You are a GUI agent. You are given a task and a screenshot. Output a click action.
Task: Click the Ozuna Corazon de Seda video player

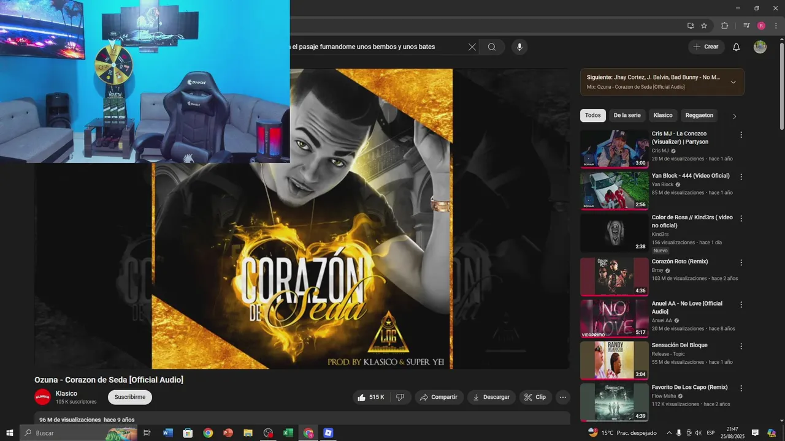click(302, 219)
